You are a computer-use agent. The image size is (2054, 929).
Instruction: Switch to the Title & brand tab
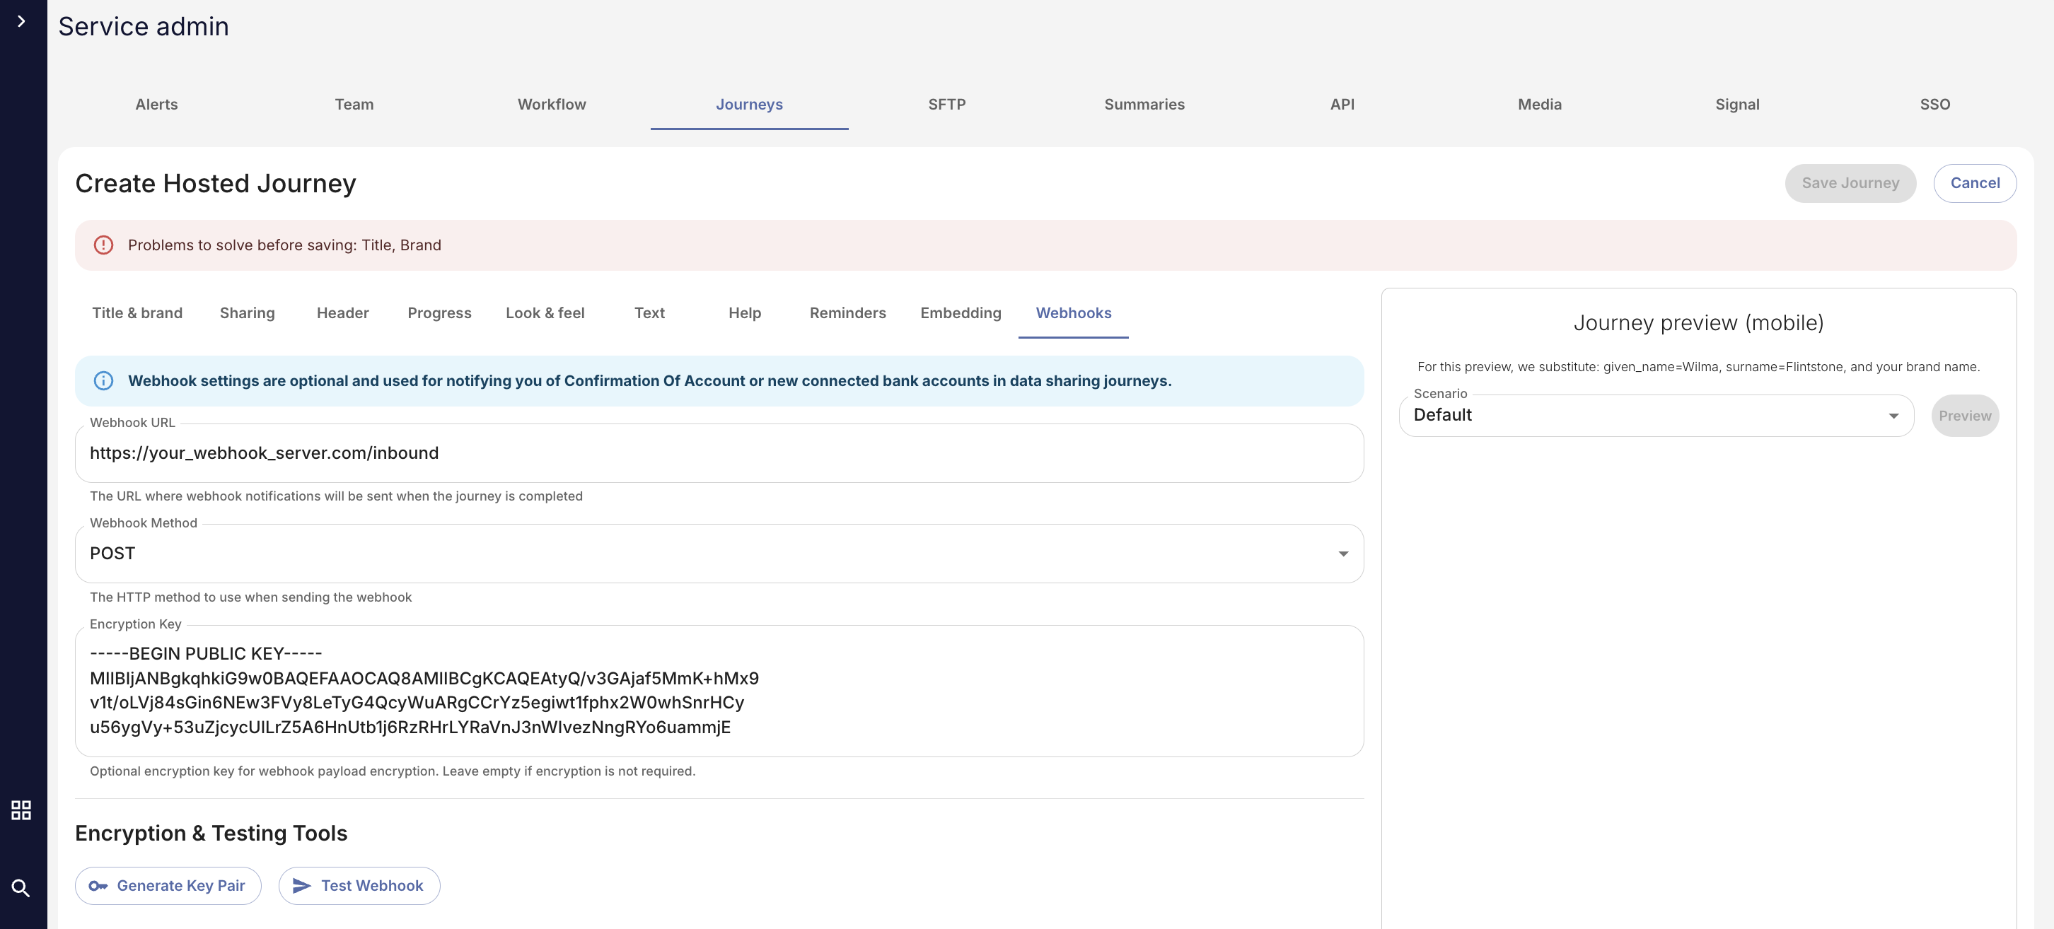[x=137, y=313]
